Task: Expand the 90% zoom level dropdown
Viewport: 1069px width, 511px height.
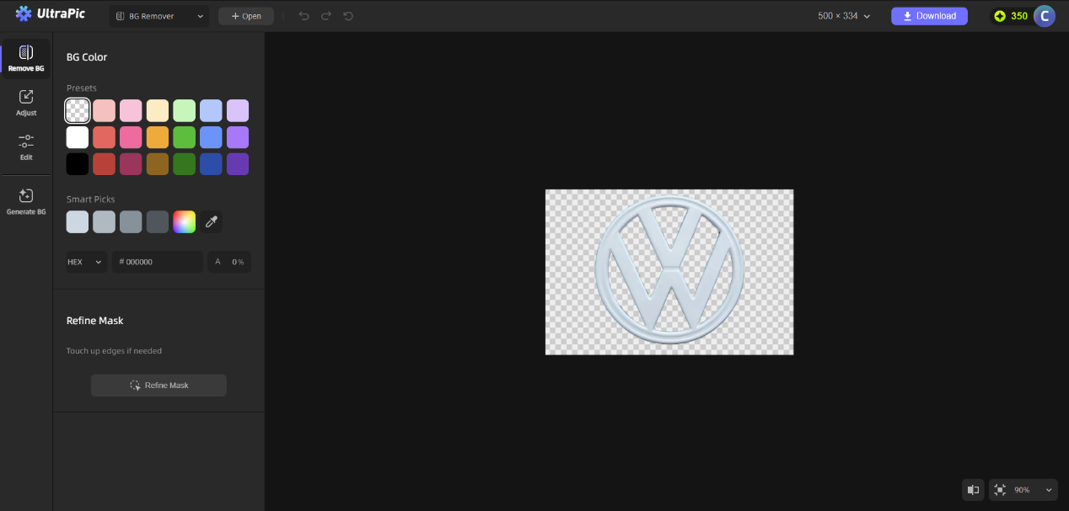Action: 1048,489
